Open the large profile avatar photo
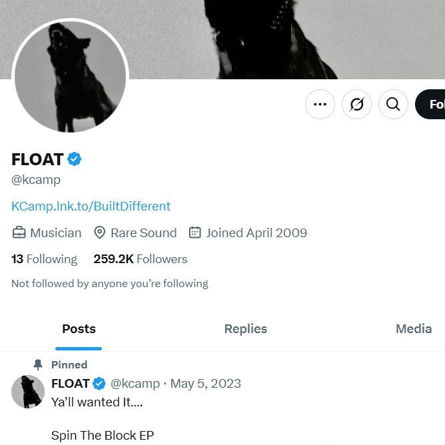 (x=70, y=77)
